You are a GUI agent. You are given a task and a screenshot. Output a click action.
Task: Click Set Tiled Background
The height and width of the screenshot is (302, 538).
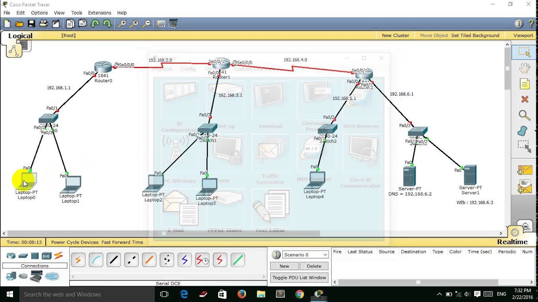pyautogui.click(x=475, y=36)
